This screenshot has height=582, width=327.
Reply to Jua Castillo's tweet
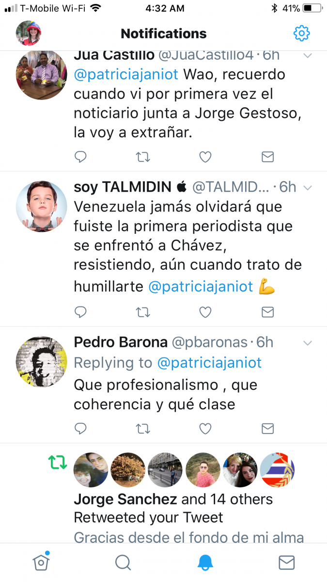tap(80, 157)
